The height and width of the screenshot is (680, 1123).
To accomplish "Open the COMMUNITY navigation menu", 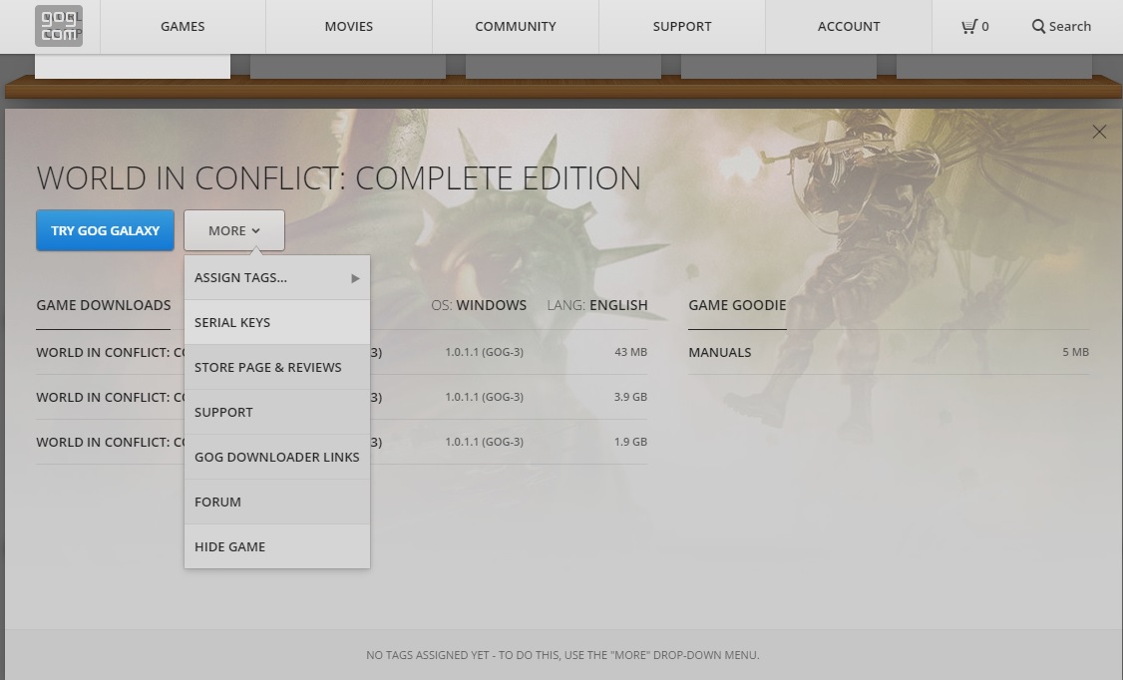I will coord(516,27).
